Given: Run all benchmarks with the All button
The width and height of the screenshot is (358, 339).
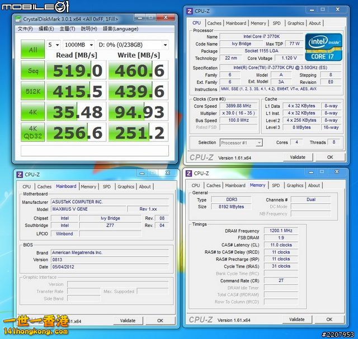Looking at the screenshot, I should [33, 50].
